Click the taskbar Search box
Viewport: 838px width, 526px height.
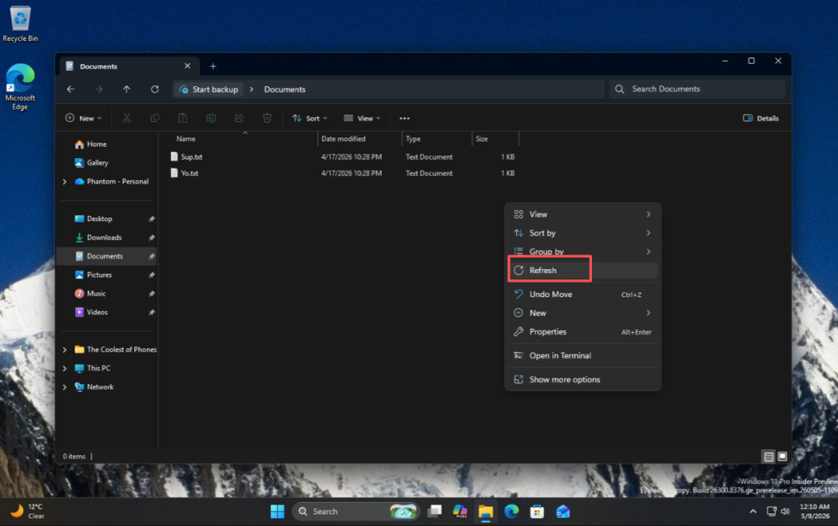(356, 511)
